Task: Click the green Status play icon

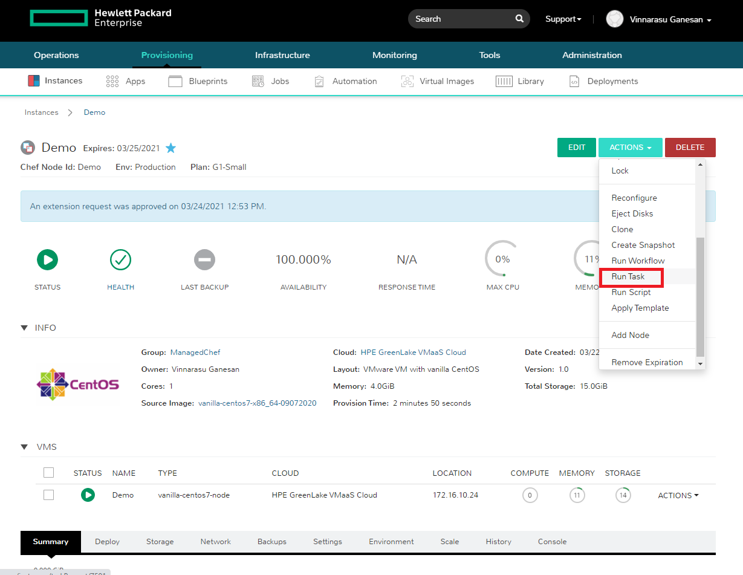Action: [47, 260]
